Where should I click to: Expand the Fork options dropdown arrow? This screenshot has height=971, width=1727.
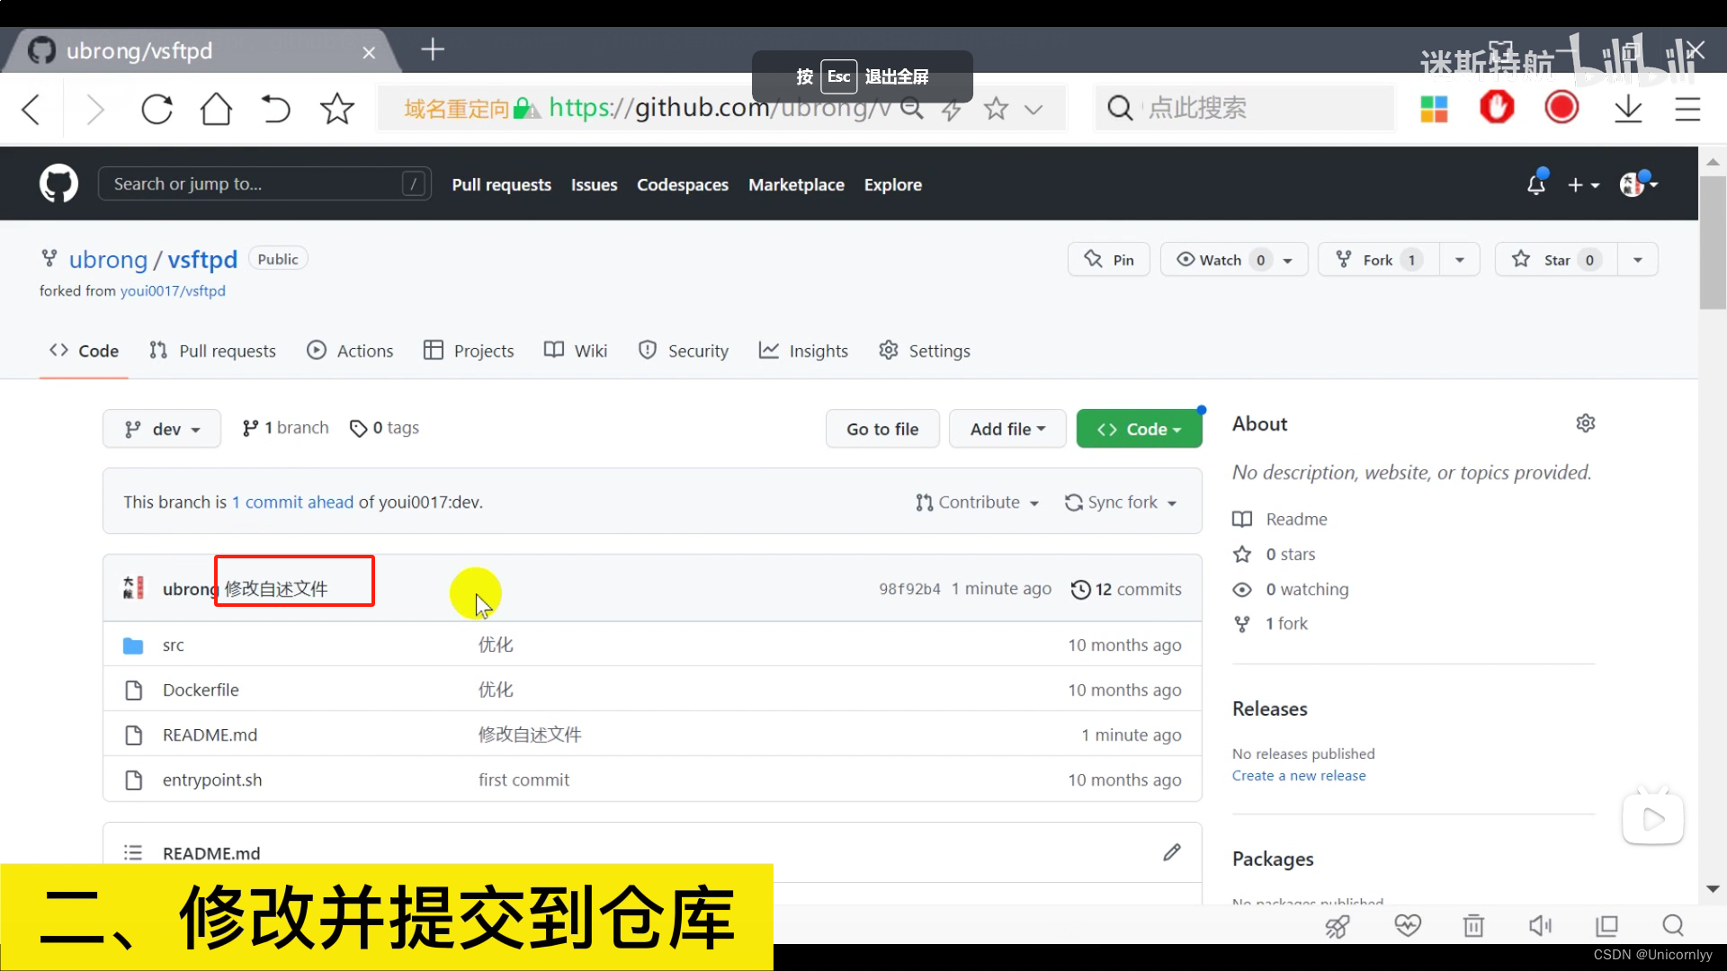click(1459, 259)
